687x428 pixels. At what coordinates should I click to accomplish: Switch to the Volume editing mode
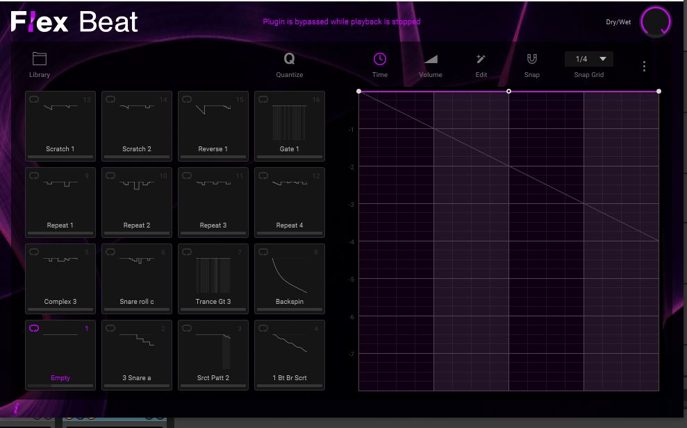430,60
